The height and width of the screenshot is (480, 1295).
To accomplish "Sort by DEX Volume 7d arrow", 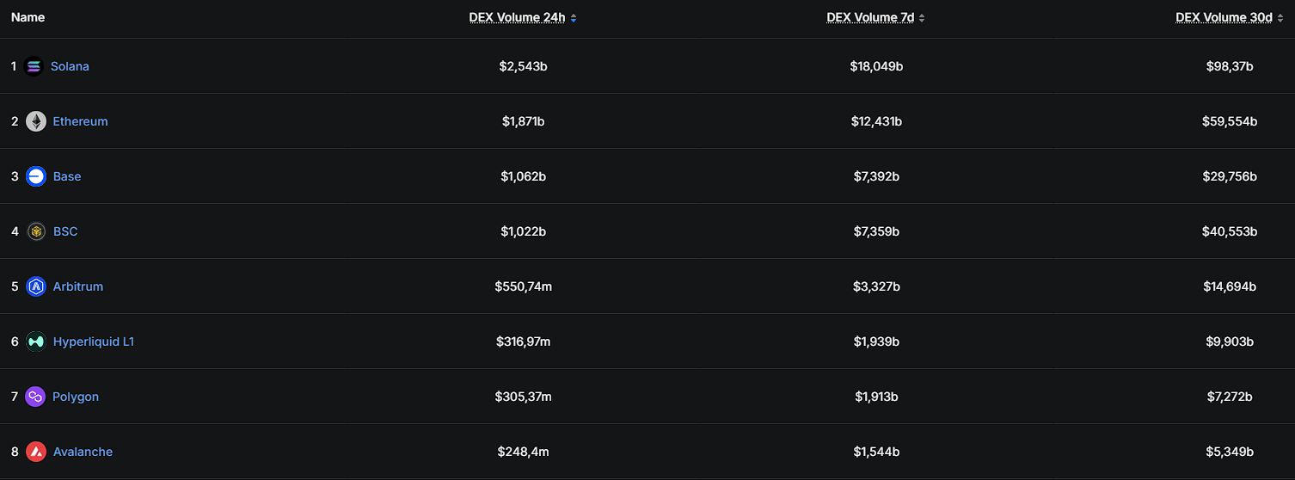I will pos(922,18).
